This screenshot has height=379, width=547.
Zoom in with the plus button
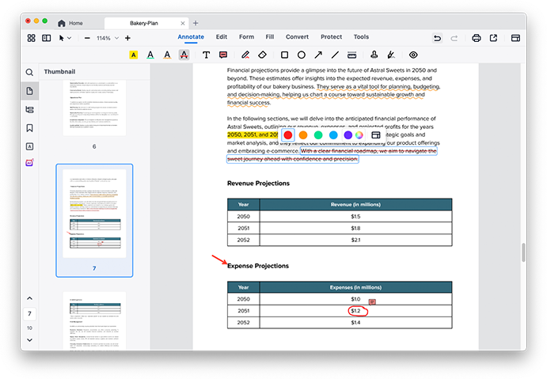(127, 38)
